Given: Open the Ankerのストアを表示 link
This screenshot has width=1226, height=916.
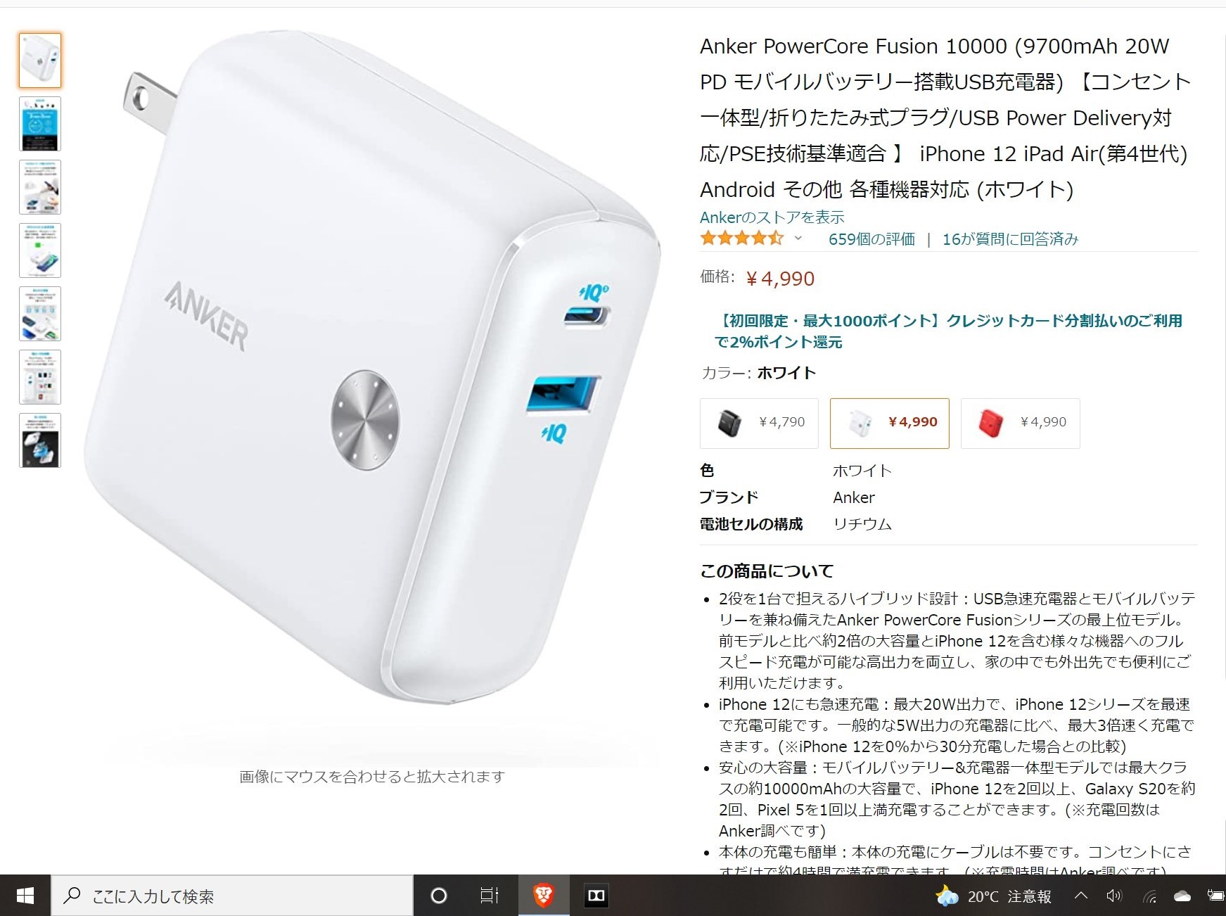Looking at the screenshot, I should pos(772,217).
